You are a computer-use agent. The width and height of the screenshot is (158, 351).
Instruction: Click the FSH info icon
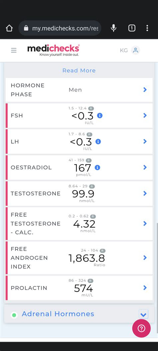tap(100, 116)
